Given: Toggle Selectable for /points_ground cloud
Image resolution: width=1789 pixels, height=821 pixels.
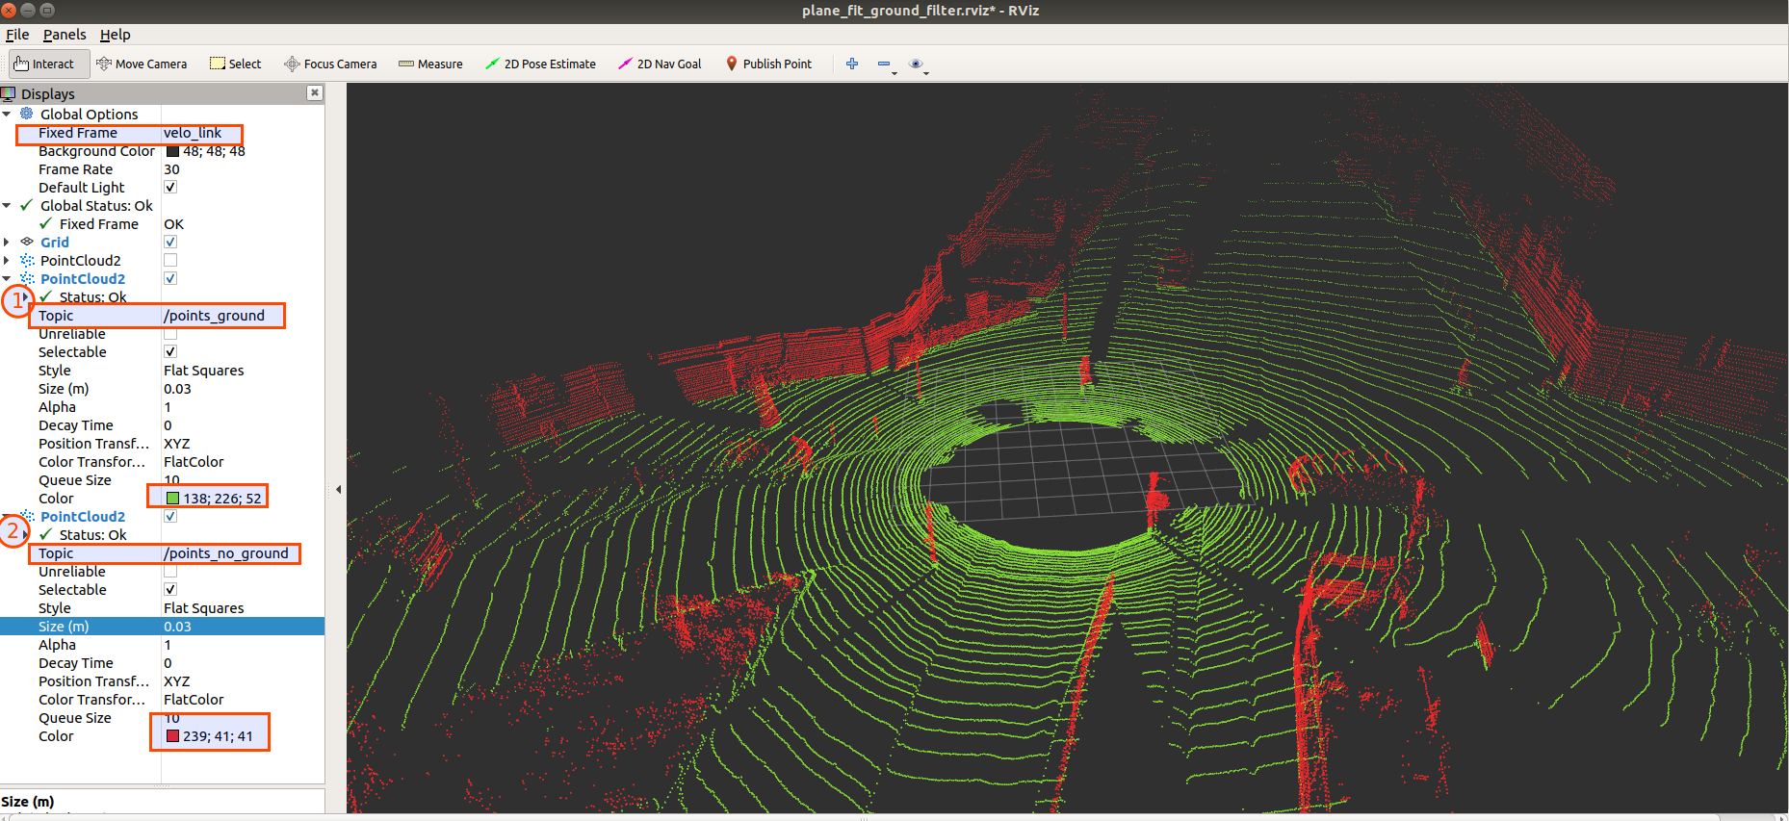Looking at the screenshot, I should (170, 351).
